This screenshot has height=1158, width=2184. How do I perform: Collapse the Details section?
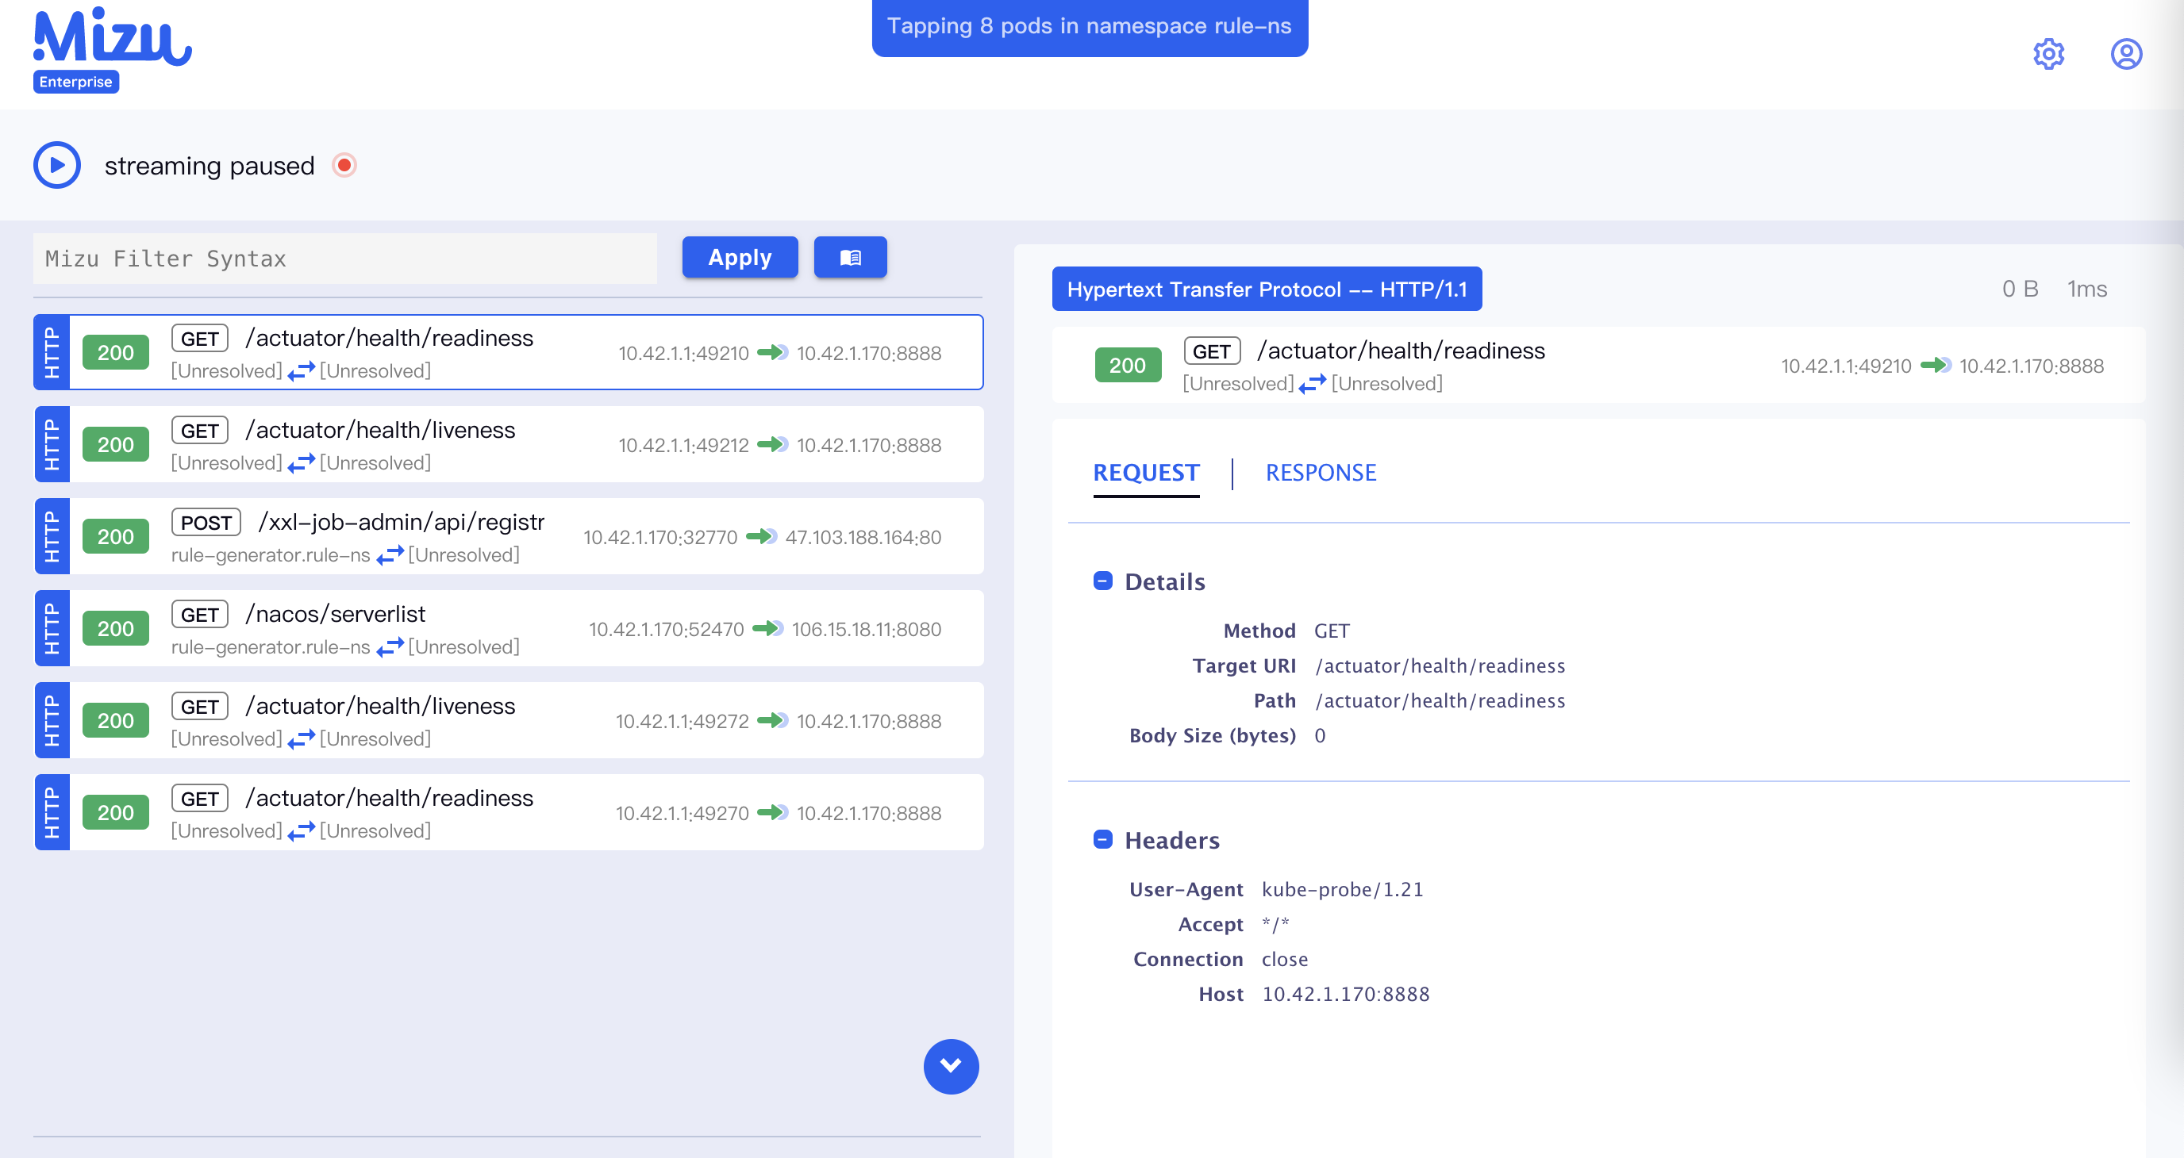(x=1103, y=581)
